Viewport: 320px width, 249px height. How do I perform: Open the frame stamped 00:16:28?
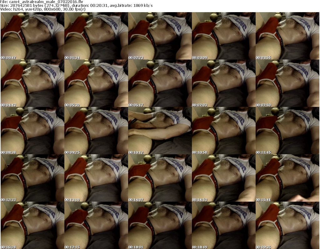[x=32, y=225]
